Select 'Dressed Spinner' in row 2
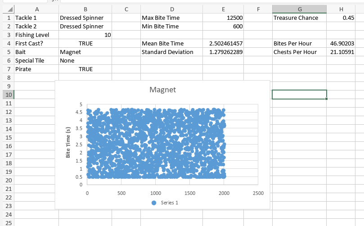Screen dimensions: 364x226 coord(85,27)
